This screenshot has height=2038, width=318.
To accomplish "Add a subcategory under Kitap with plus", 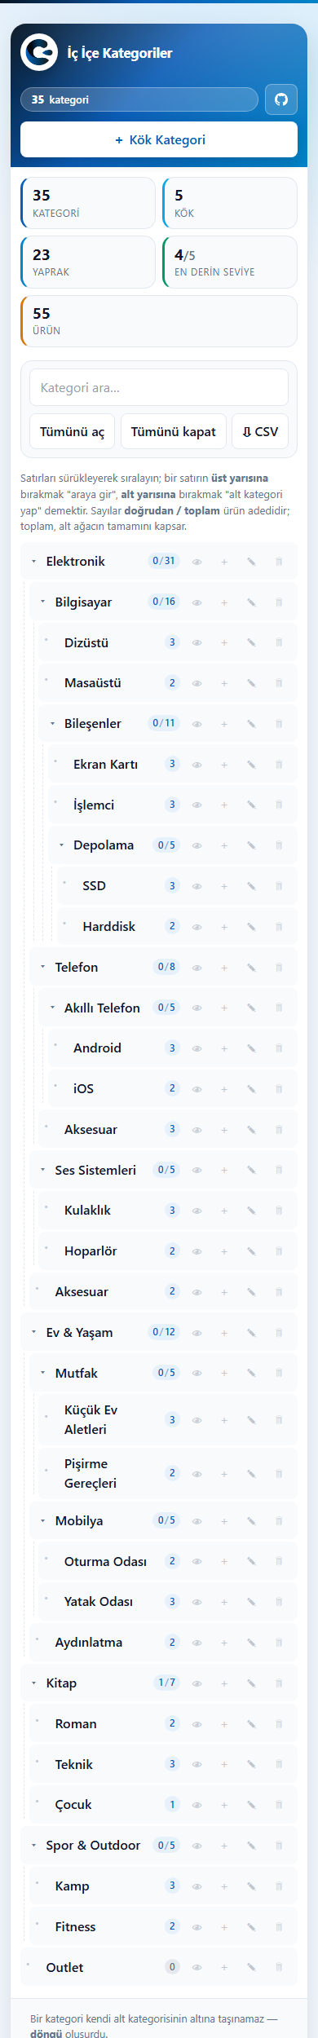I will (x=224, y=1683).
